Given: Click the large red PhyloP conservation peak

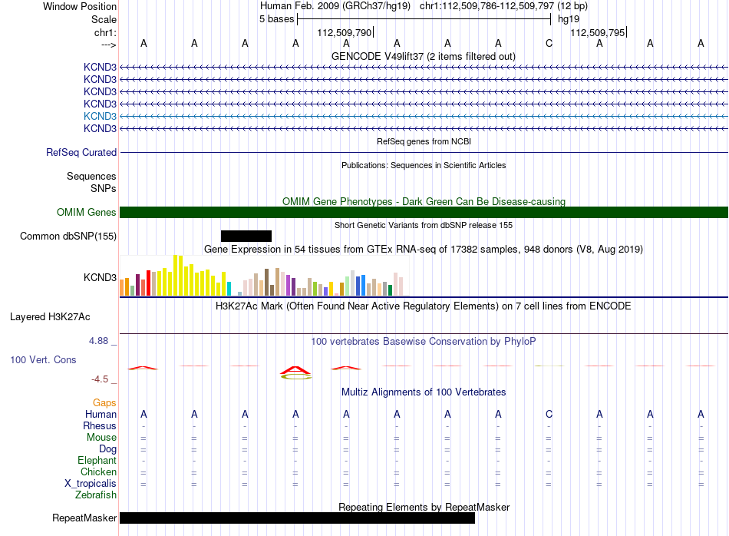Looking at the screenshot, I should pyautogui.click(x=295, y=370).
